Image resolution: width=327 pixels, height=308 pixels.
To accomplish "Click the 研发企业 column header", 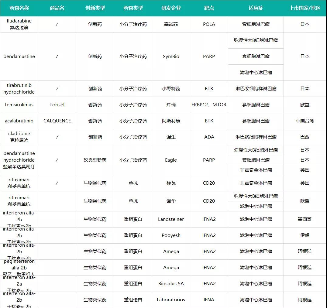I will tap(171, 8).
